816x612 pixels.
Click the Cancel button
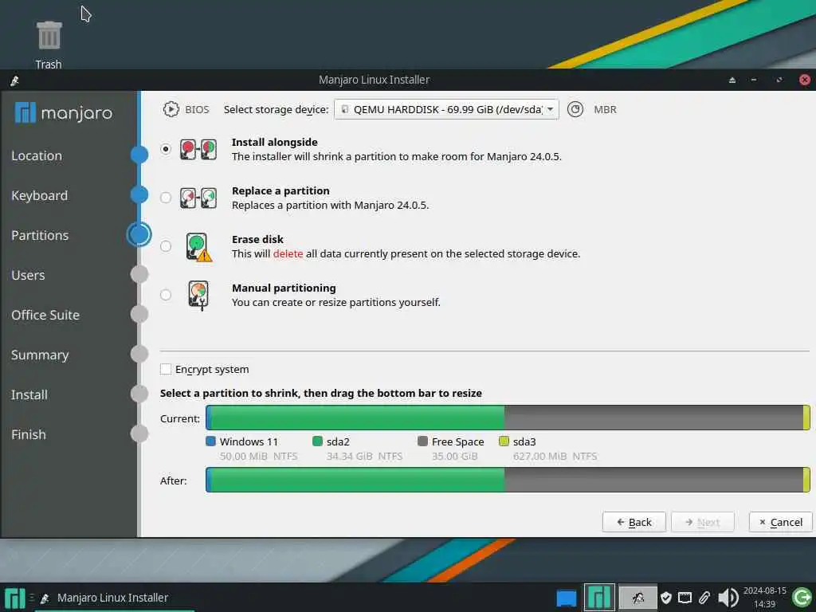[781, 522]
